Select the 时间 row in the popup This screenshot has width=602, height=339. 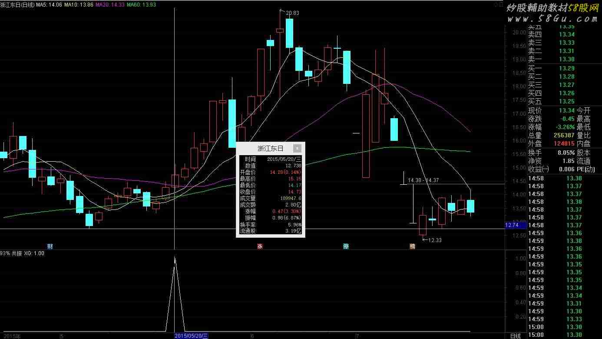click(x=270, y=160)
